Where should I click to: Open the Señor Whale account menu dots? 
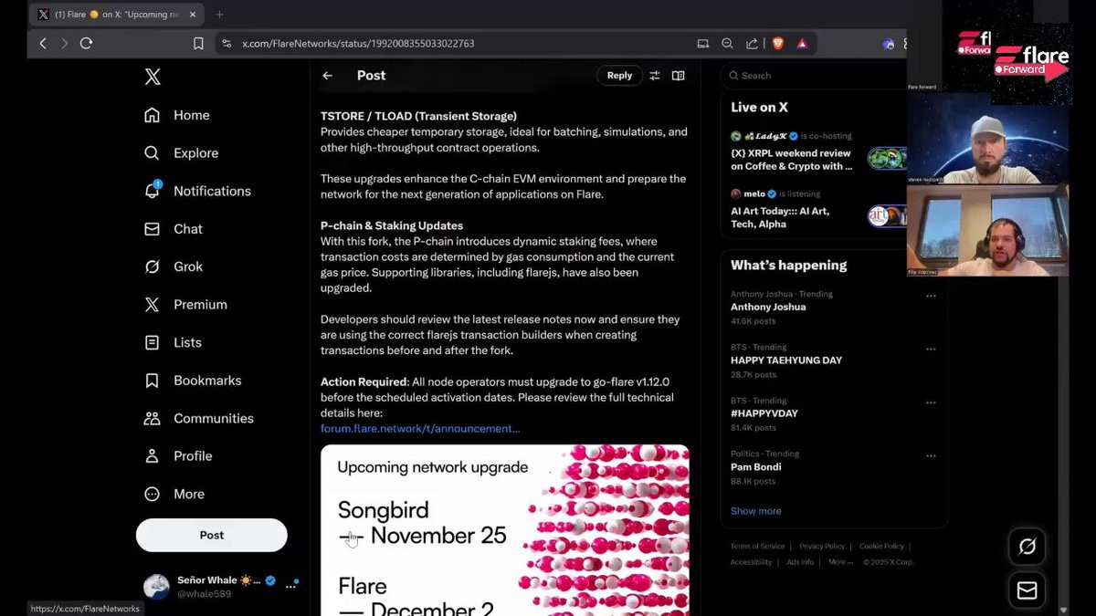(x=291, y=586)
